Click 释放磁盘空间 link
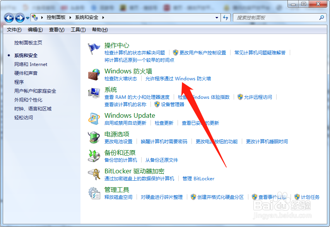Image resolution: width=330 pixels, height=227 pixels. [118, 197]
